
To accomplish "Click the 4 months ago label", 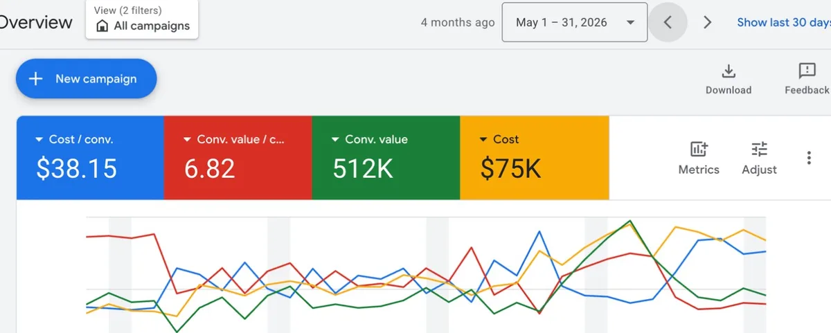I will click(458, 22).
